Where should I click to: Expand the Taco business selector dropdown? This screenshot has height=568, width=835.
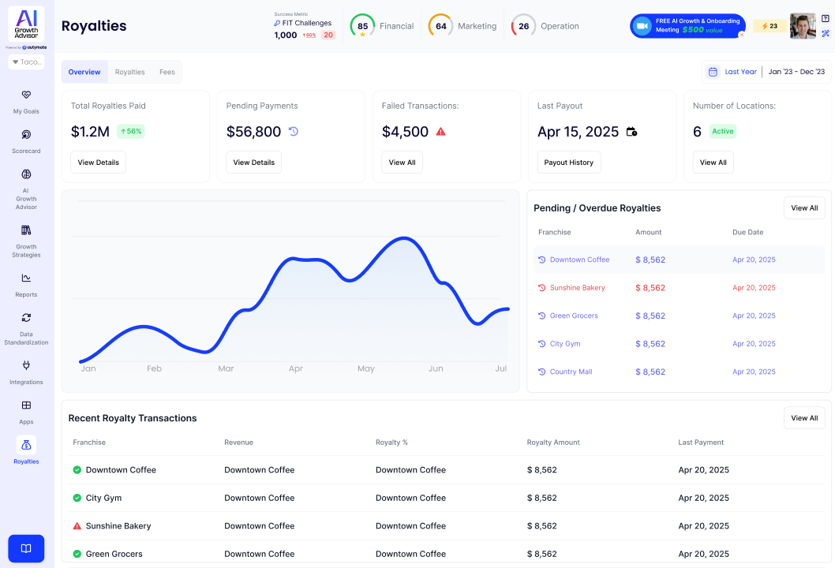coord(26,62)
